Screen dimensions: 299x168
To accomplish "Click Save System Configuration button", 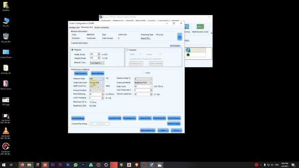I will (x=148, y=131).
